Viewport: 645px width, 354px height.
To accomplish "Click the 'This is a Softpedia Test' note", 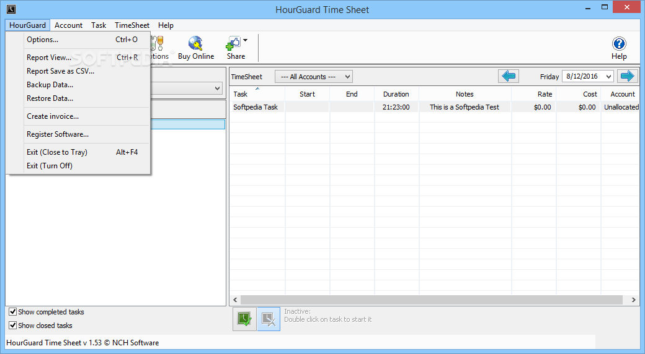I will point(465,107).
